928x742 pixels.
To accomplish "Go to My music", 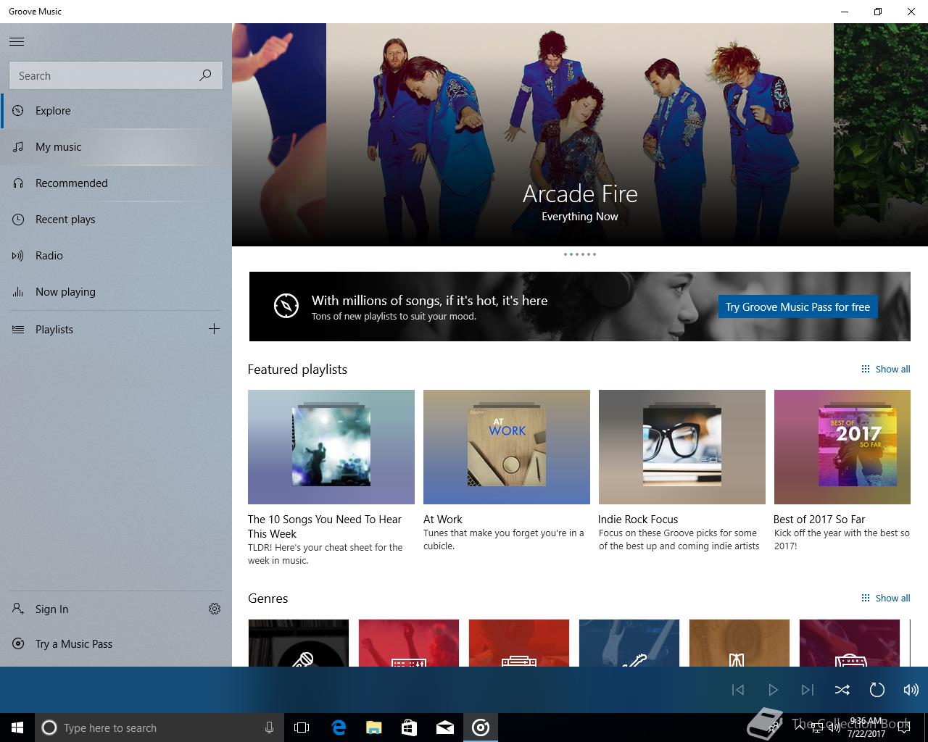I will pos(116,147).
